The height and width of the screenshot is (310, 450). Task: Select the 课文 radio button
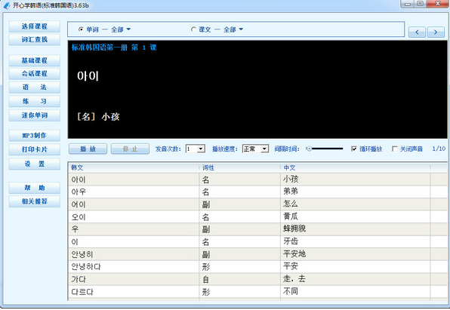click(193, 29)
